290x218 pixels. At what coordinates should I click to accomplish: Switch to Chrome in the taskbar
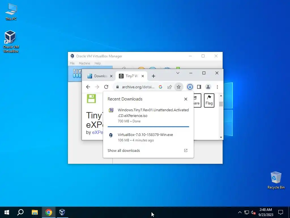(49, 212)
